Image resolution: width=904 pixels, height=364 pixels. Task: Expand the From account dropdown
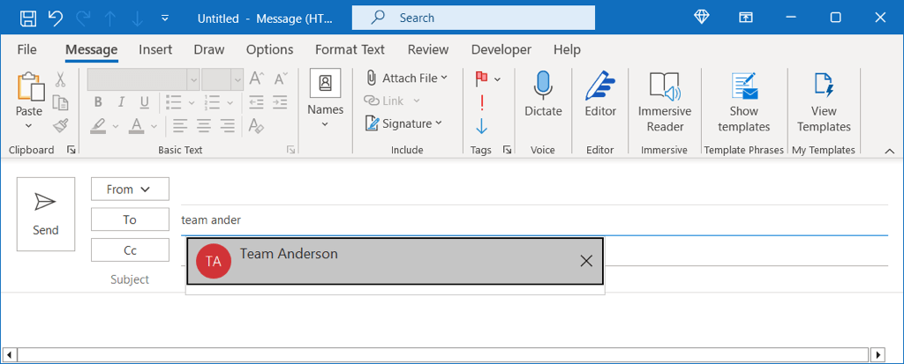click(x=129, y=189)
